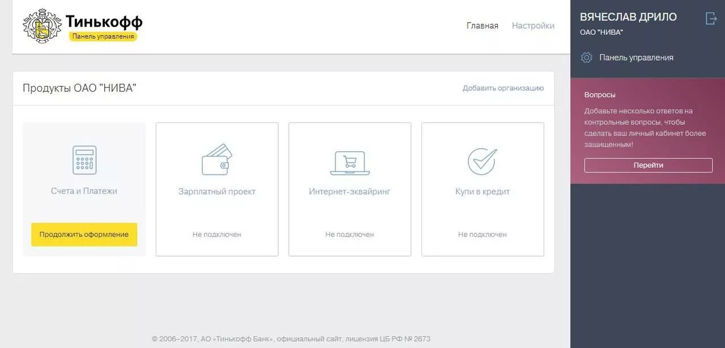Click the checkmark icon for Купи в кредит
Screen dimensions: 725x348
click(x=482, y=161)
